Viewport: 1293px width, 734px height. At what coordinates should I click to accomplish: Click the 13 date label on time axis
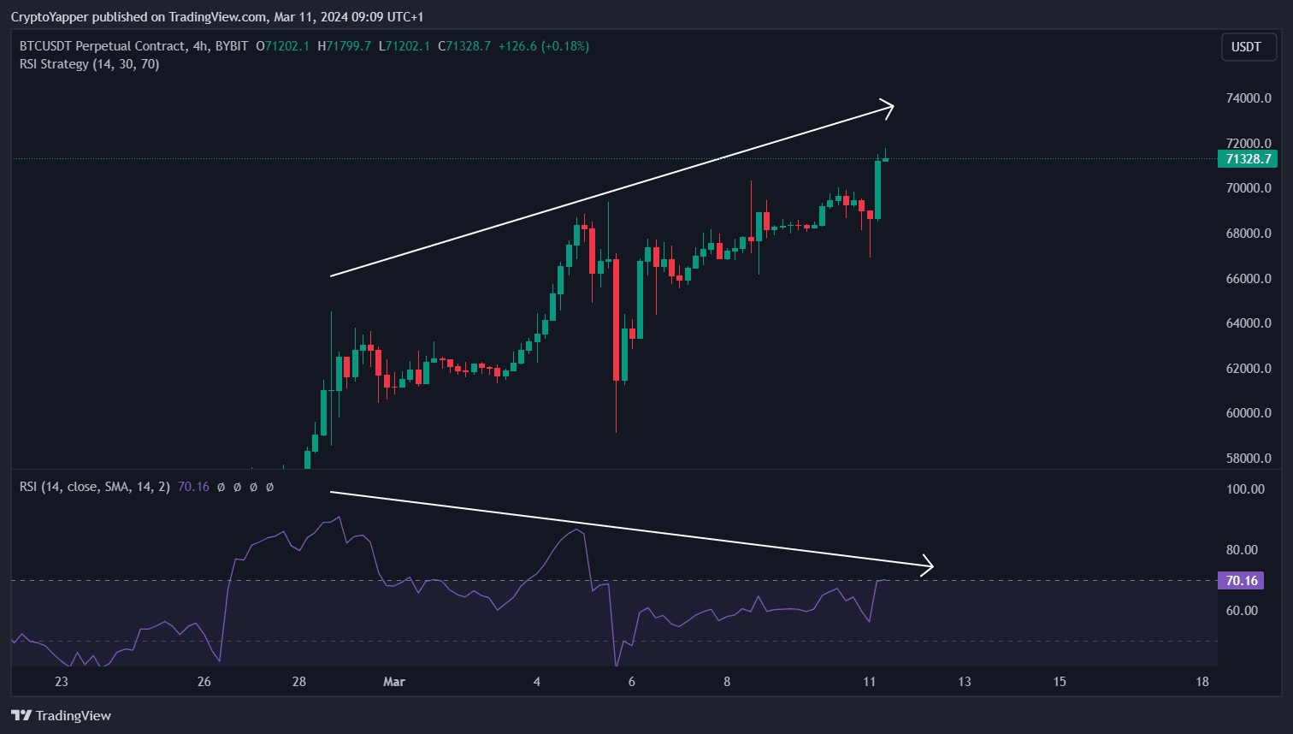(x=965, y=682)
